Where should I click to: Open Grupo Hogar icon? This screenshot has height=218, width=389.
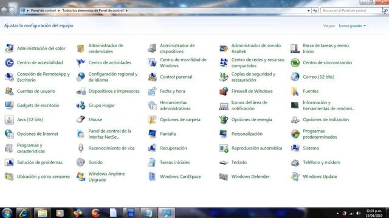[x=81, y=105]
